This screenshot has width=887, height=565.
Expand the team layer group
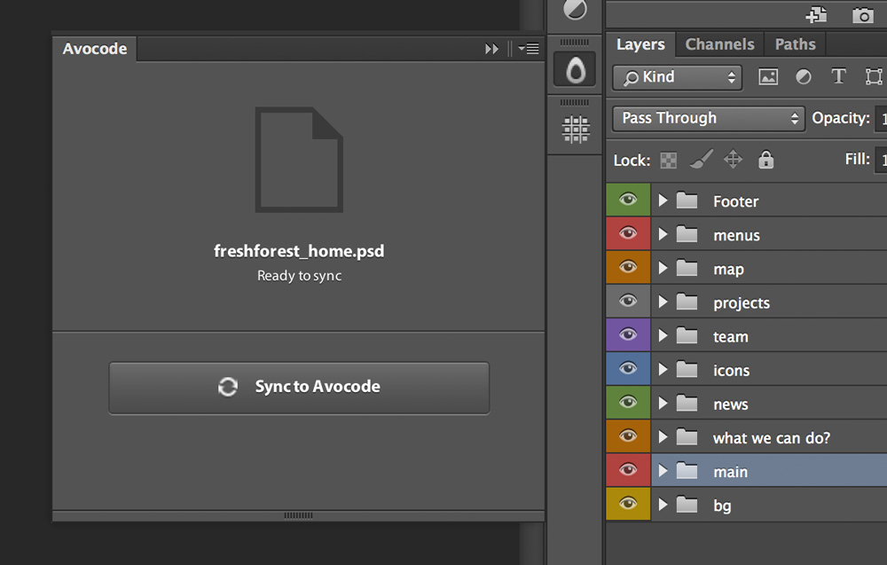(x=663, y=336)
